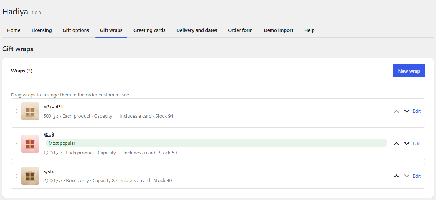Click the Hadiya plugin title

pos(15,12)
